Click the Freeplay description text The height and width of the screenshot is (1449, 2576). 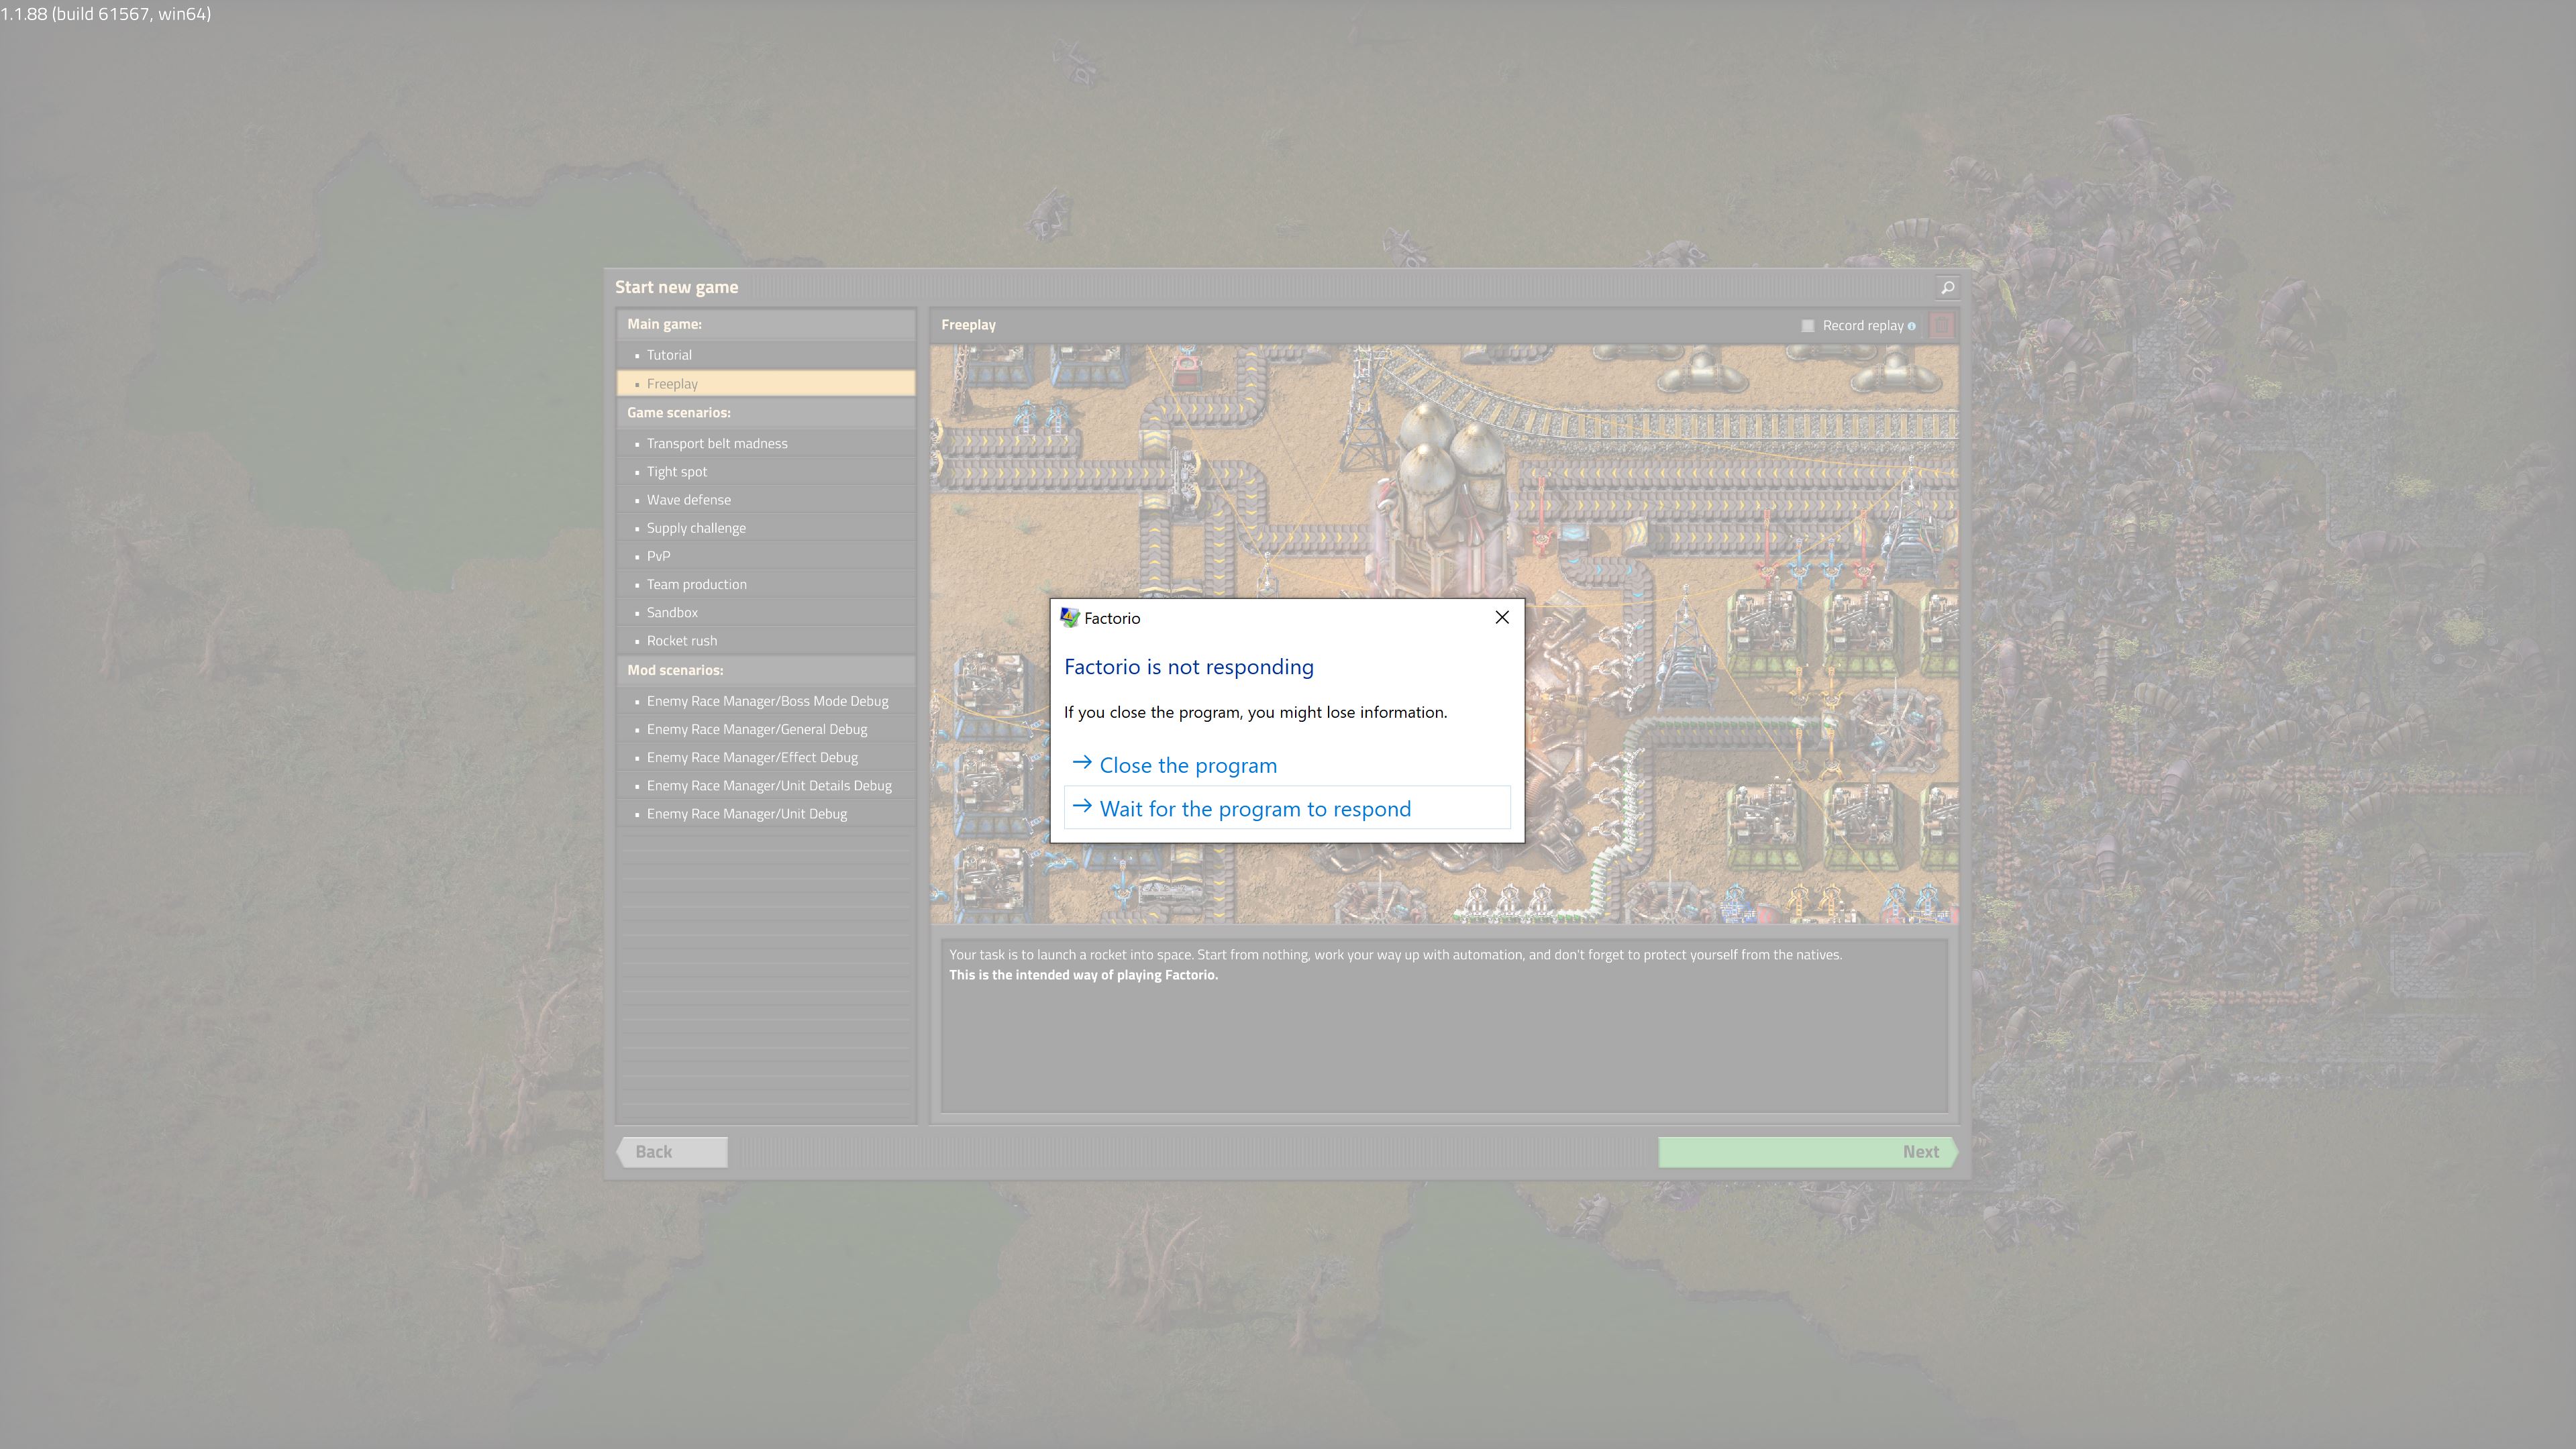(x=1395, y=965)
